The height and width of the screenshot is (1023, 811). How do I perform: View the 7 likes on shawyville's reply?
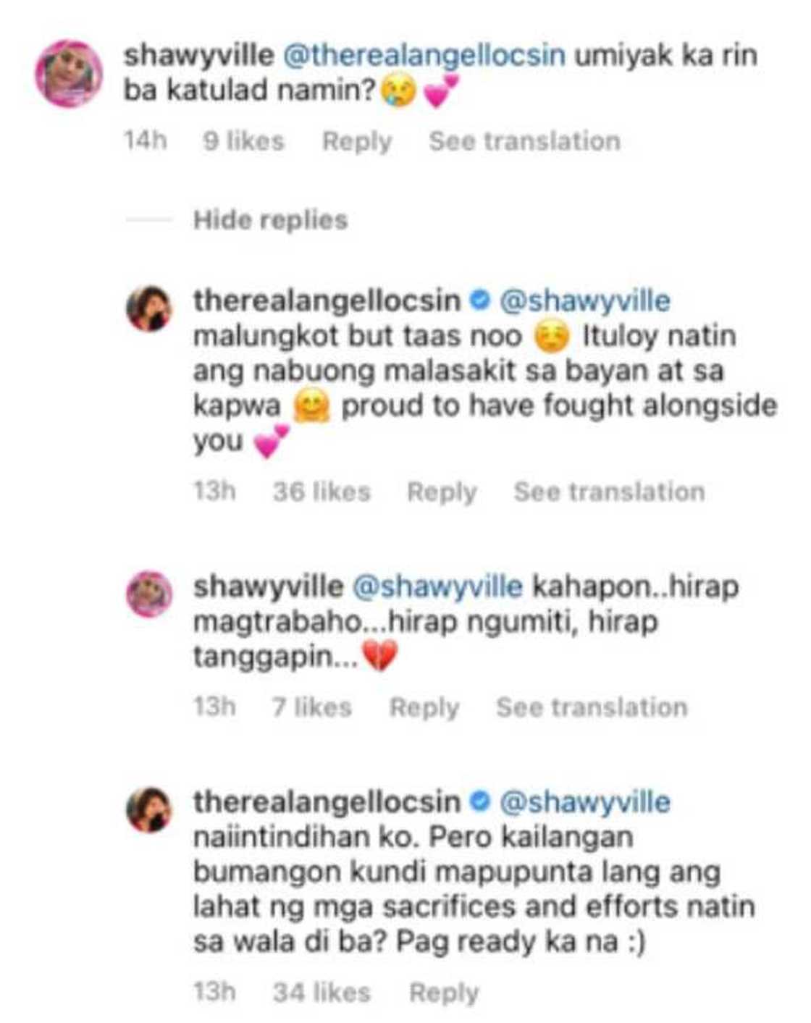[312, 707]
